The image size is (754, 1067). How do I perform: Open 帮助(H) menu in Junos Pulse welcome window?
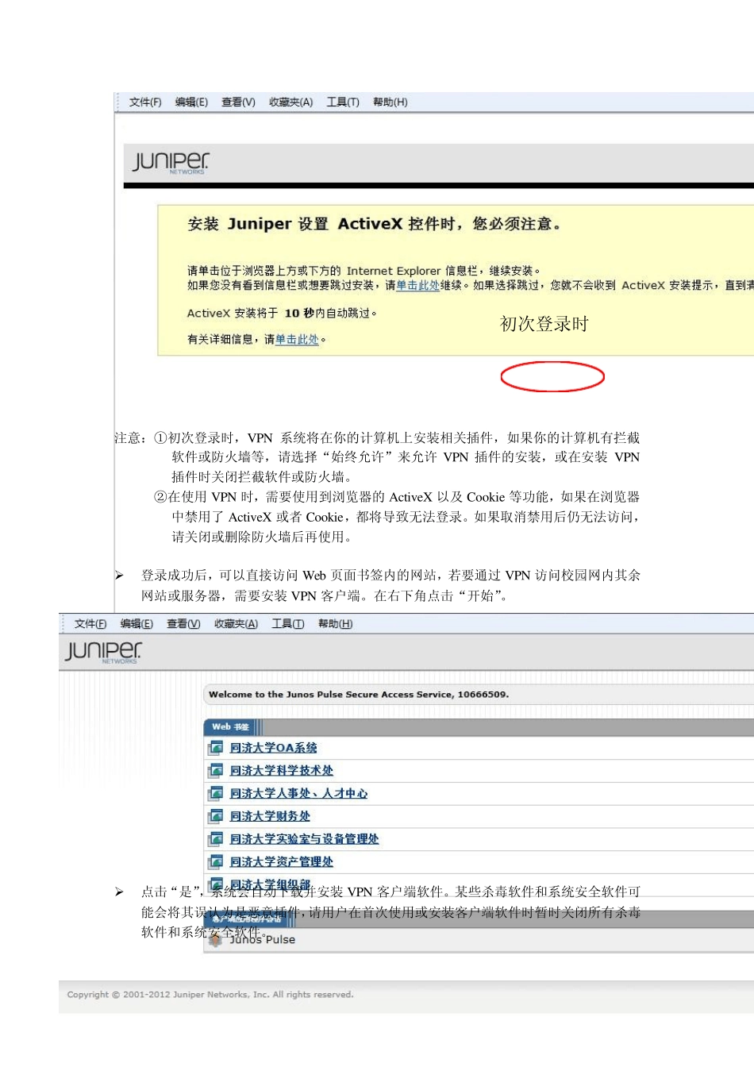coord(335,624)
